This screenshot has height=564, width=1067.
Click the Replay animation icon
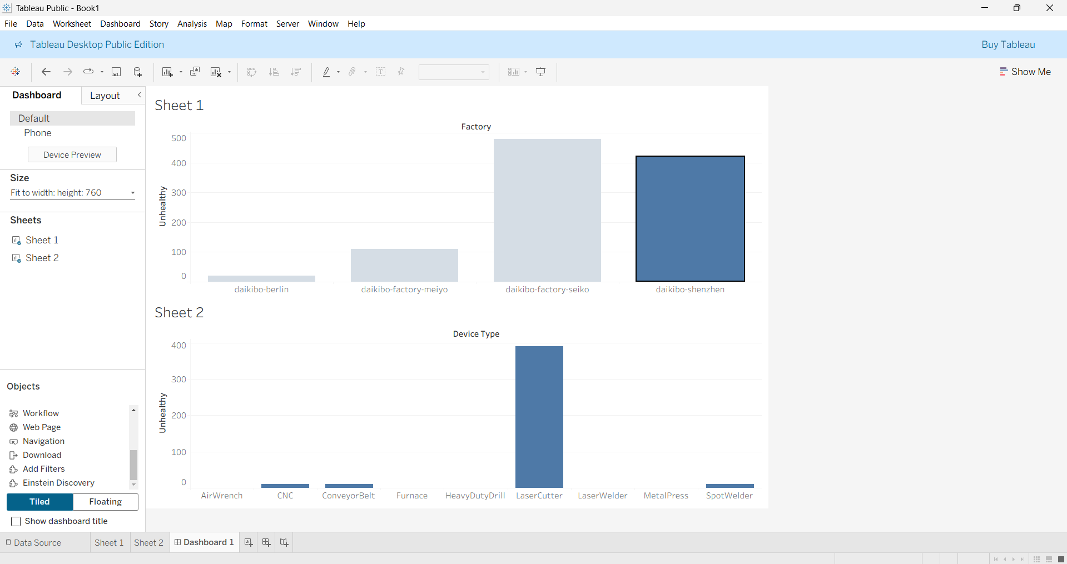pyautogui.click(x=88, y=72)
